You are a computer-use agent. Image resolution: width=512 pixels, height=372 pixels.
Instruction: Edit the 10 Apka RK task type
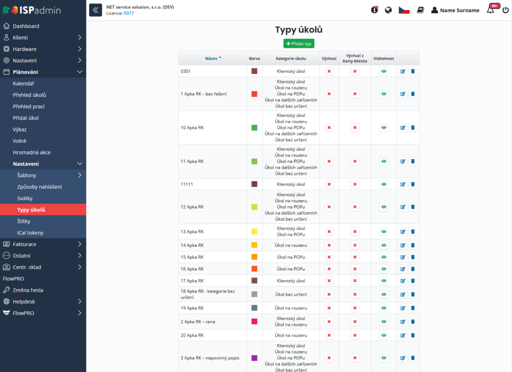tap(403, 127)
